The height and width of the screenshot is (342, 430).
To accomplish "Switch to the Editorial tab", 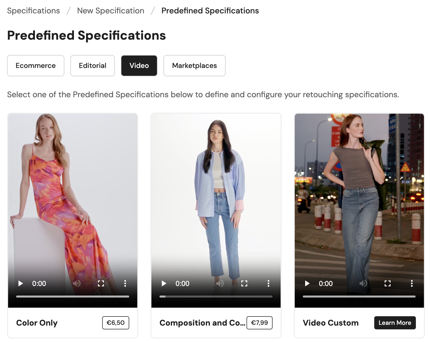I will (93, 66).
